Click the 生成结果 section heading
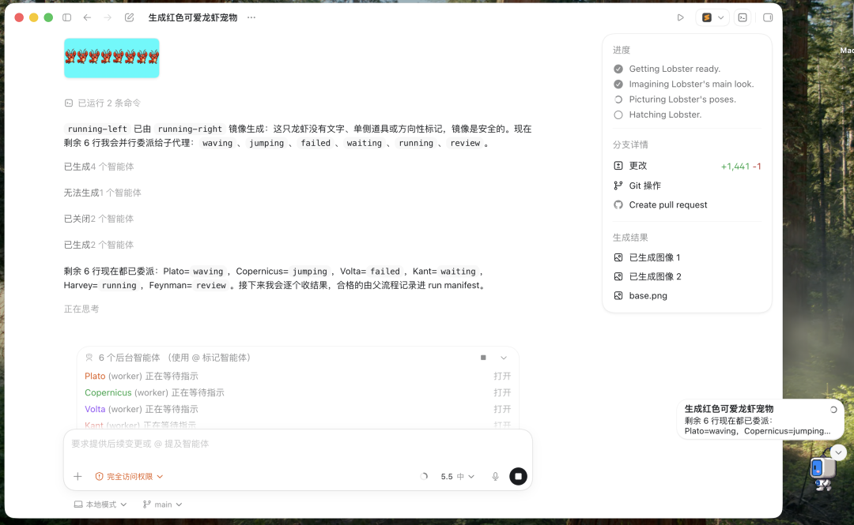Viewport: 854px width, 525px height. [630, 238]
